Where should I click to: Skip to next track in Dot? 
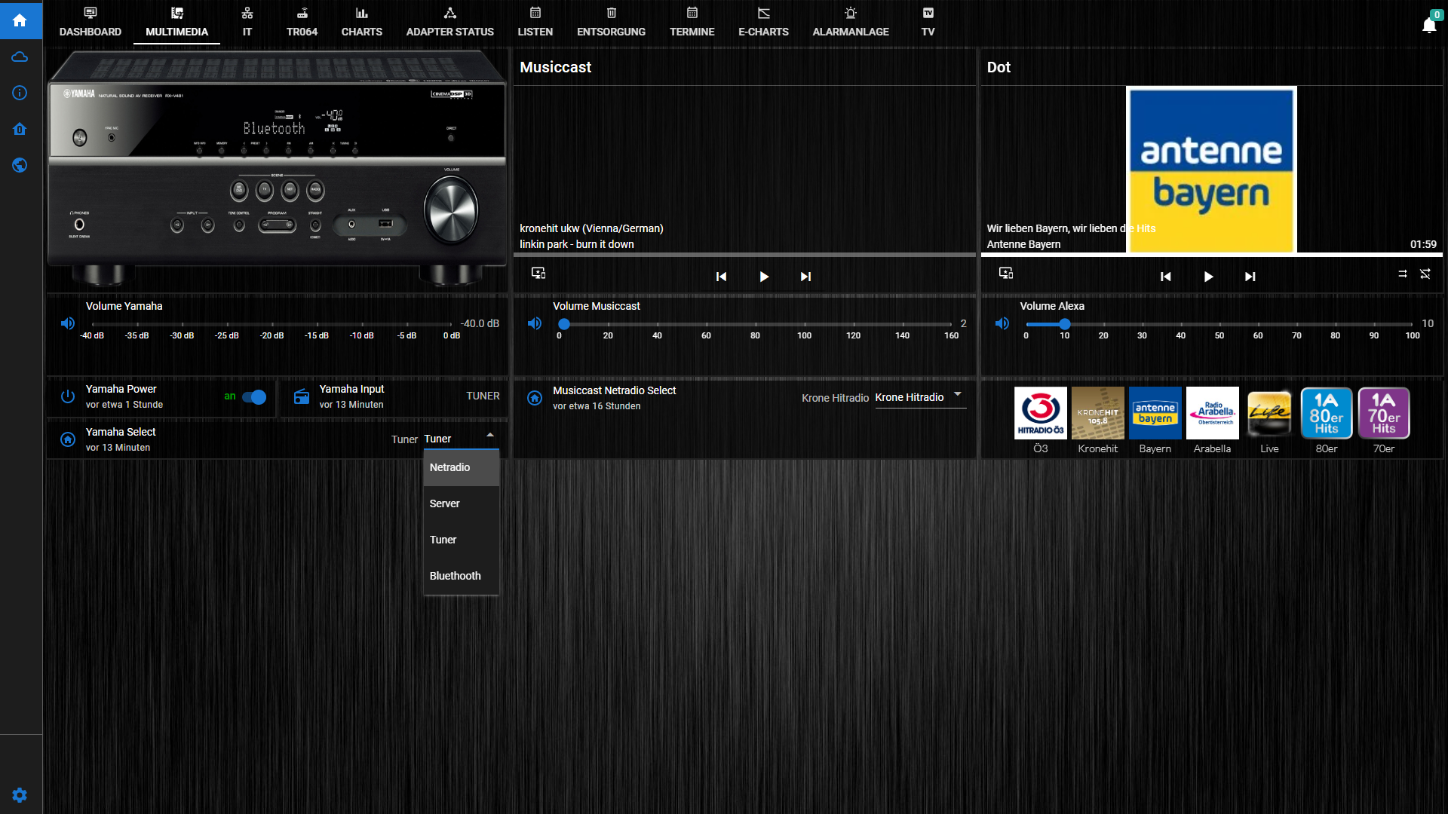coord(1250,277)
